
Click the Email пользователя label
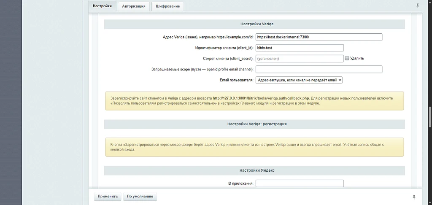tap(236, 80)
